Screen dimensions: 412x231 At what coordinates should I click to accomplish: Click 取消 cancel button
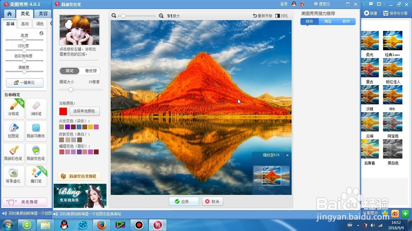point(213,201)
